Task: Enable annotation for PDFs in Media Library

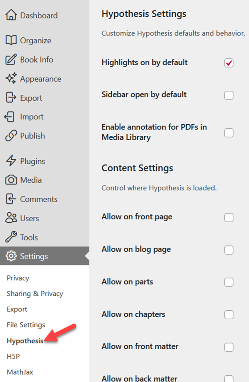Action: coord(229,132)
